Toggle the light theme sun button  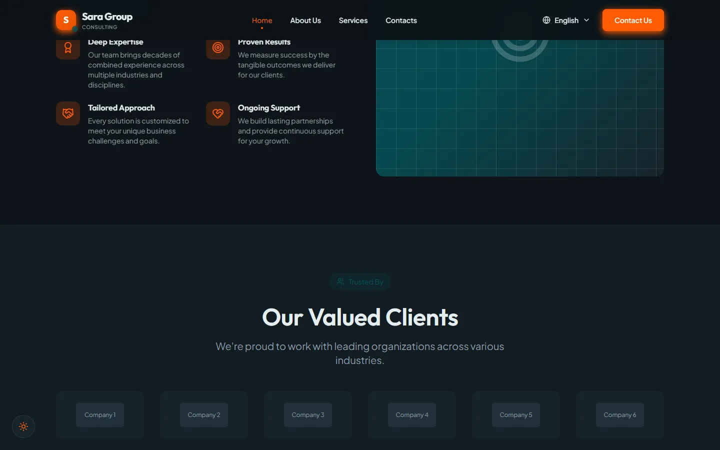(x=23, y=426)
